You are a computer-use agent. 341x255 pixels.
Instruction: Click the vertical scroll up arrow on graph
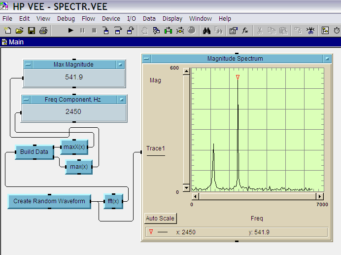187,71
